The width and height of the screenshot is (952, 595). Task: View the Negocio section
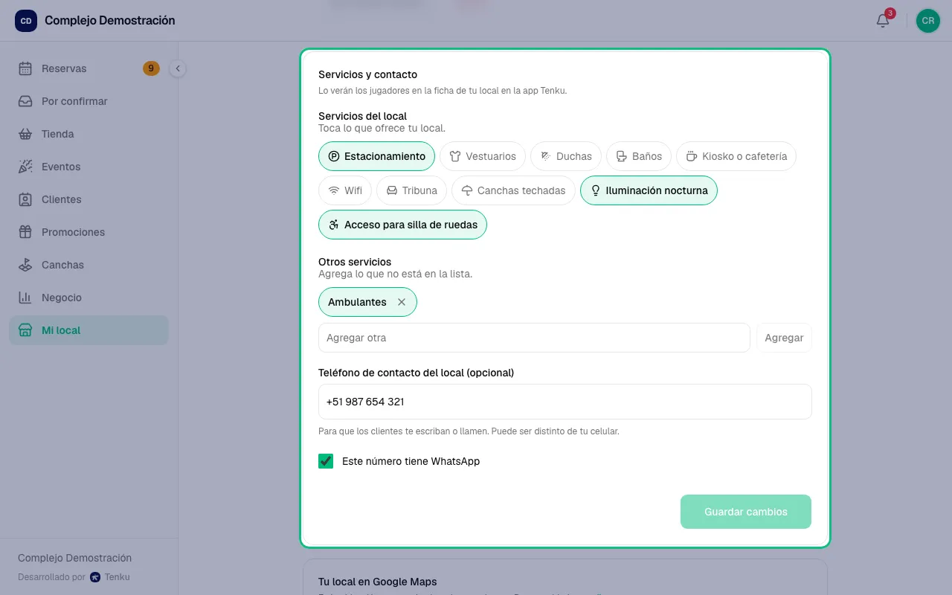[x=89, y=297]
